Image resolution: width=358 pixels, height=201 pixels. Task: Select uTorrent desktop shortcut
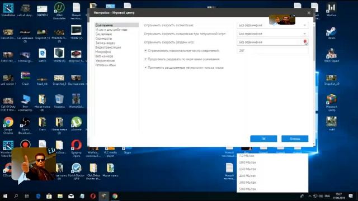click(x=76, y=124)
